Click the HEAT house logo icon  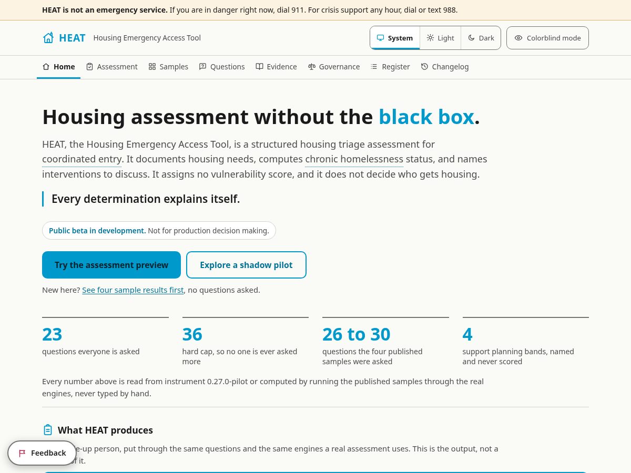[48, 38]
